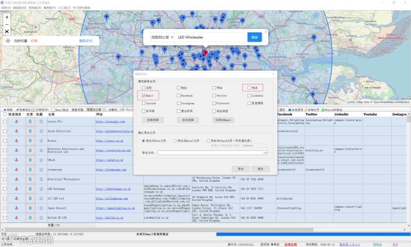Check the 网址 export option
Viewport: 411px width, 247px height.
214,88
